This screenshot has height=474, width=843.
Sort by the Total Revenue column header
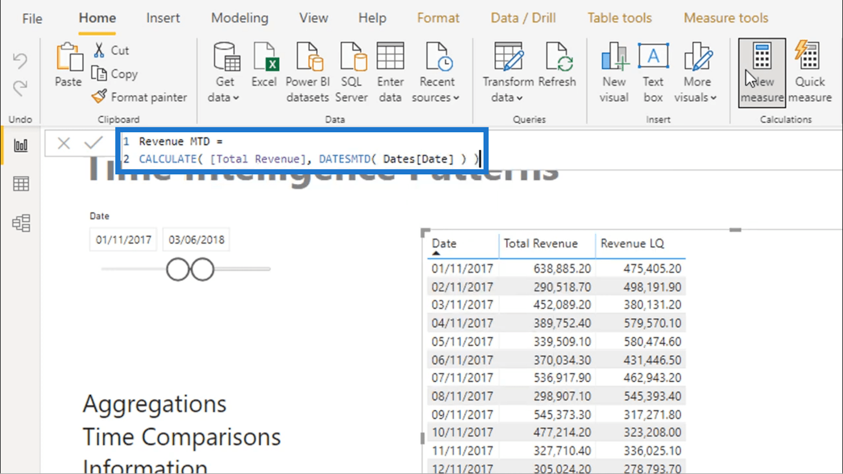541,243
